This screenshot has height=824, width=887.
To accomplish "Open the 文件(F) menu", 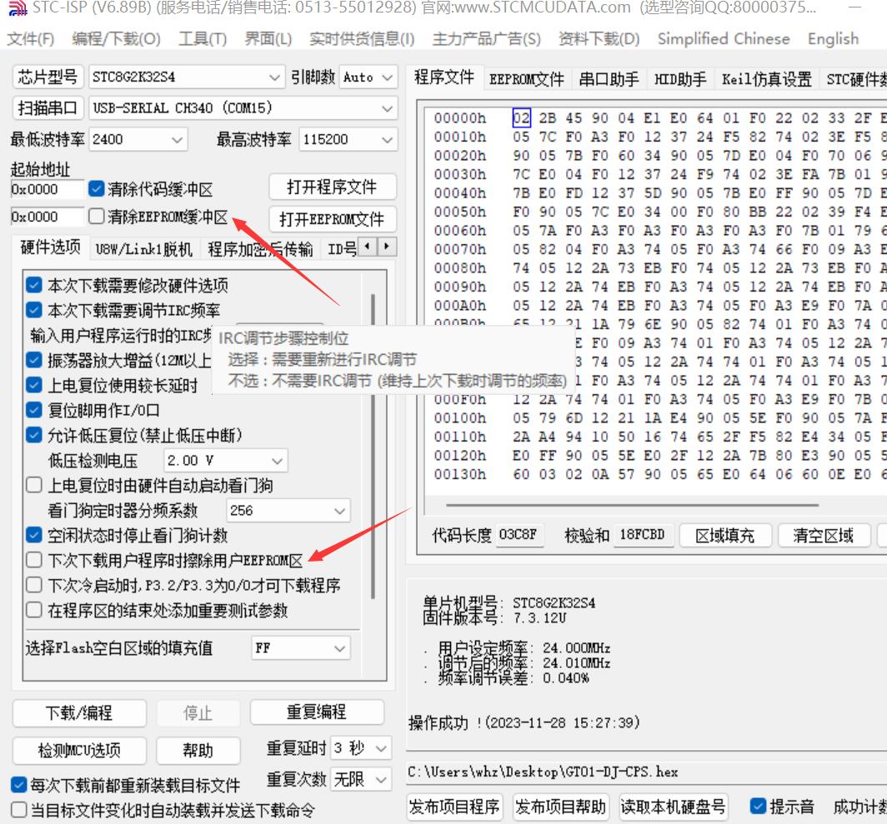I will pyautogui.click(x=31, y=39).
